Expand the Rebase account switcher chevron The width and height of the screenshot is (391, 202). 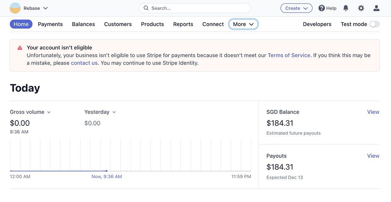pos(45,8)
